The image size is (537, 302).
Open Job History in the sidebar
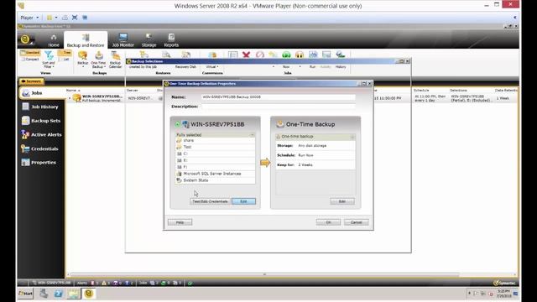tap(41, 107)
